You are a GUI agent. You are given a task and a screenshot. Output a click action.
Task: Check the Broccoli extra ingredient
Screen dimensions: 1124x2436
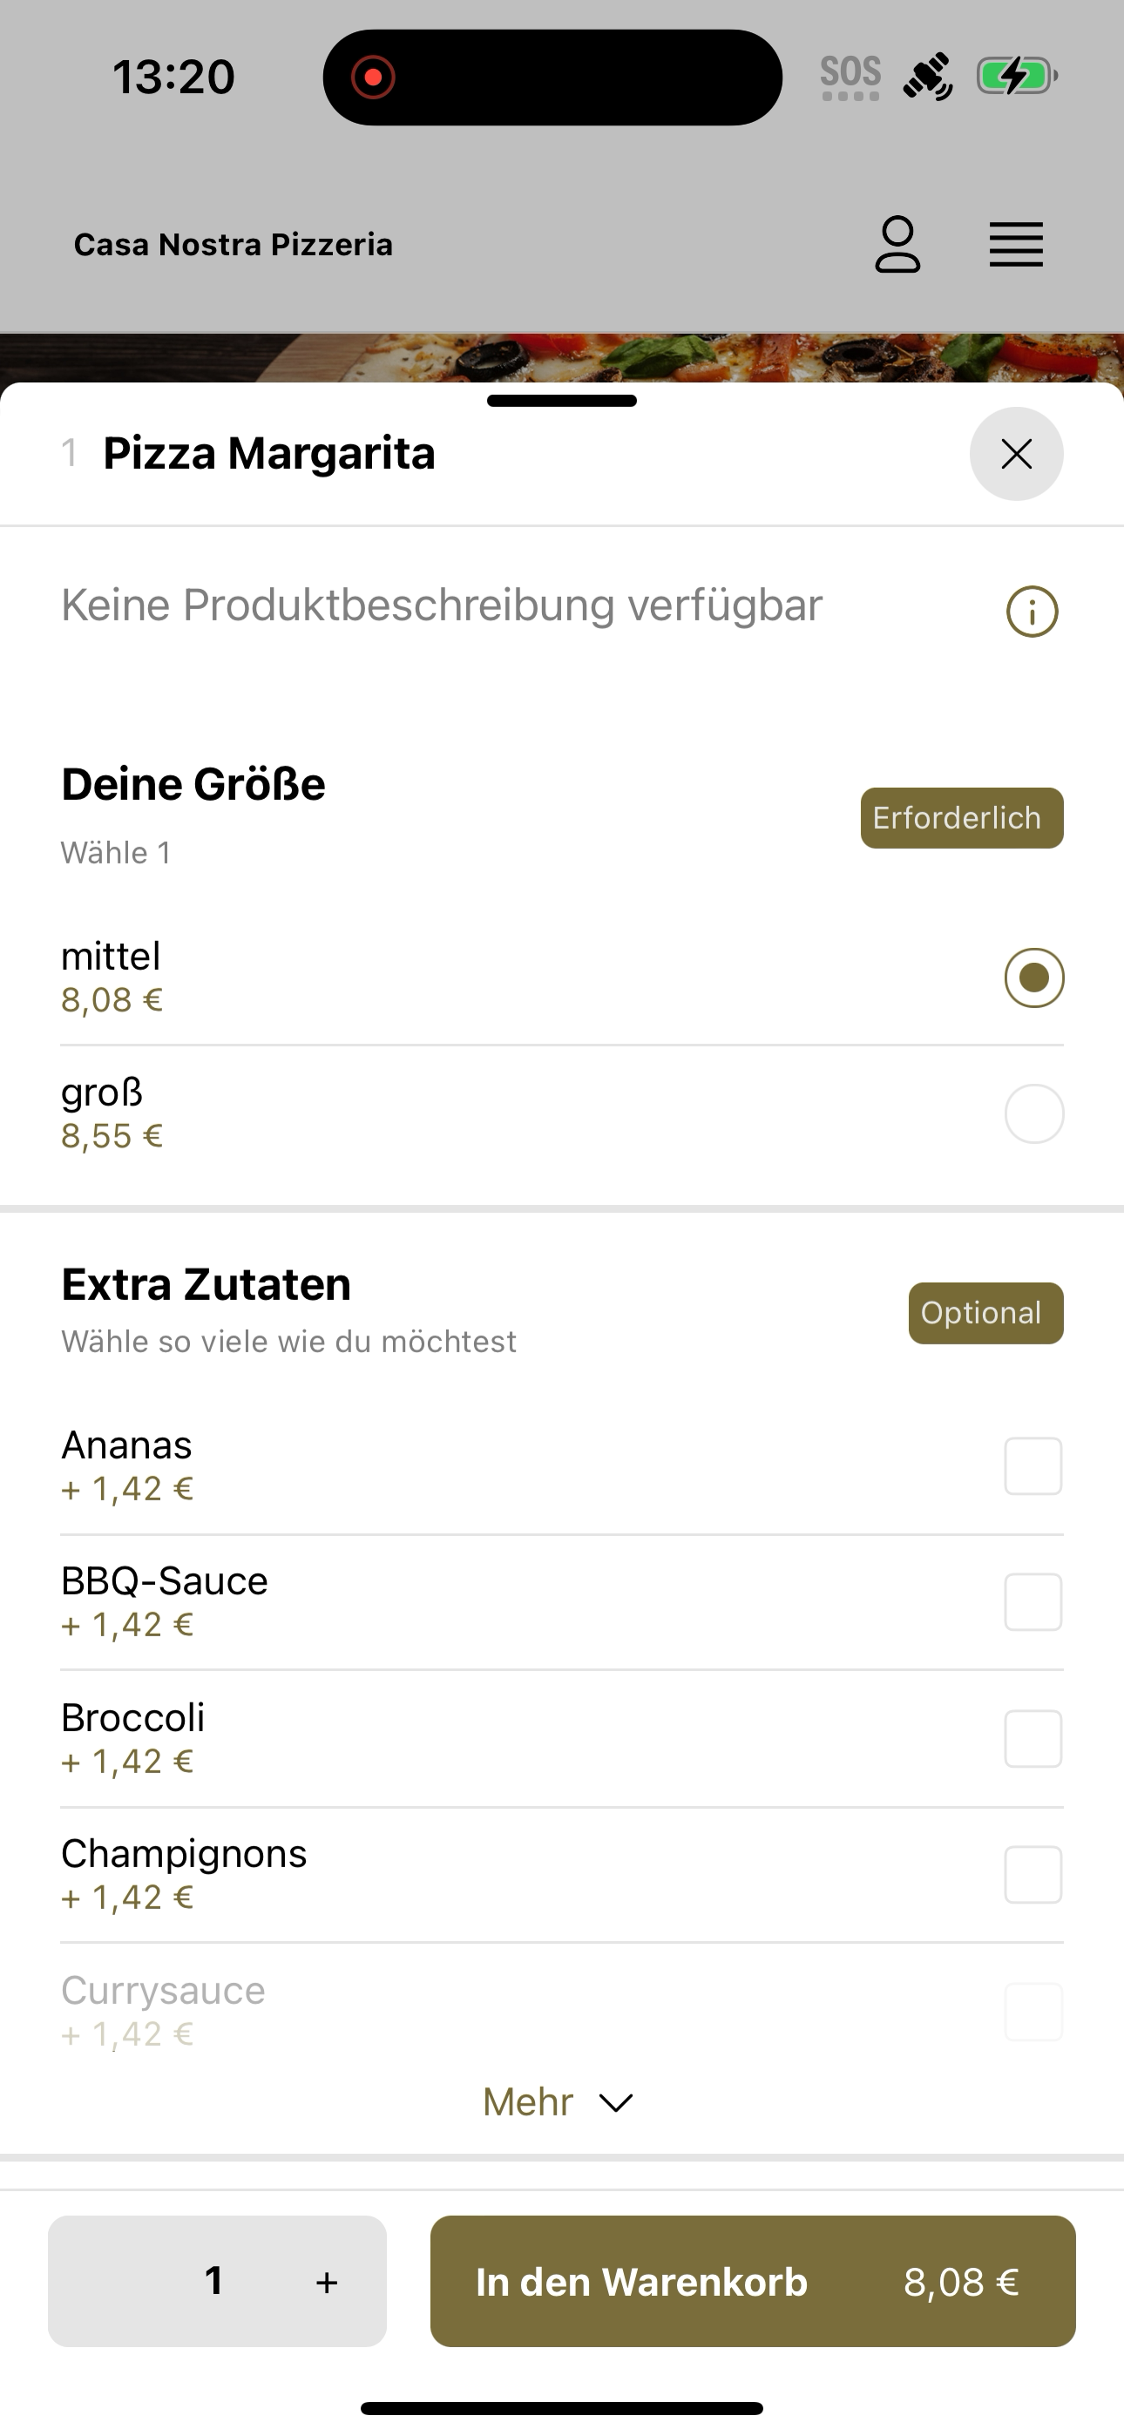pyautogui.click(x=1033, y=1738)
